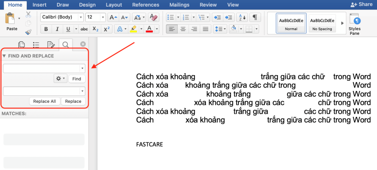Viewport: 377px width, 170px height.
Task: Expand find field history arrow
Action: [x=82, y=68]
